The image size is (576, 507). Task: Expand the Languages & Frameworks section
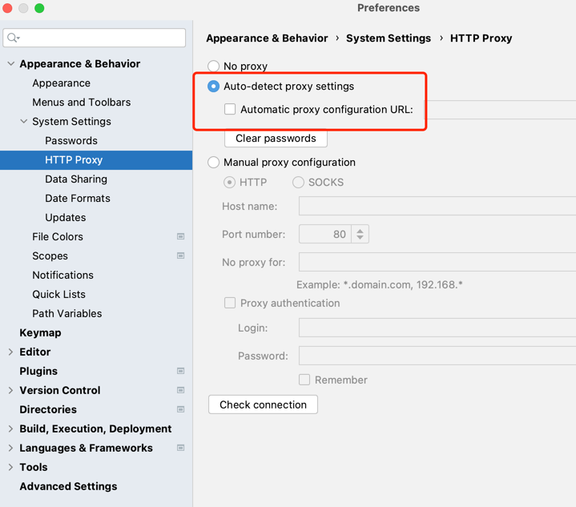(x=10, y=448)
